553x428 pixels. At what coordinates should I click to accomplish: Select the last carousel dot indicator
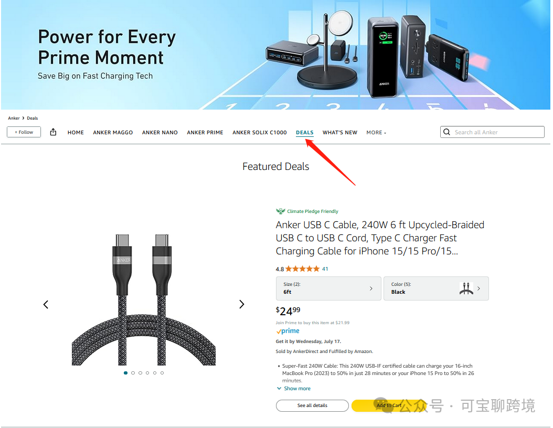(162, 372)
